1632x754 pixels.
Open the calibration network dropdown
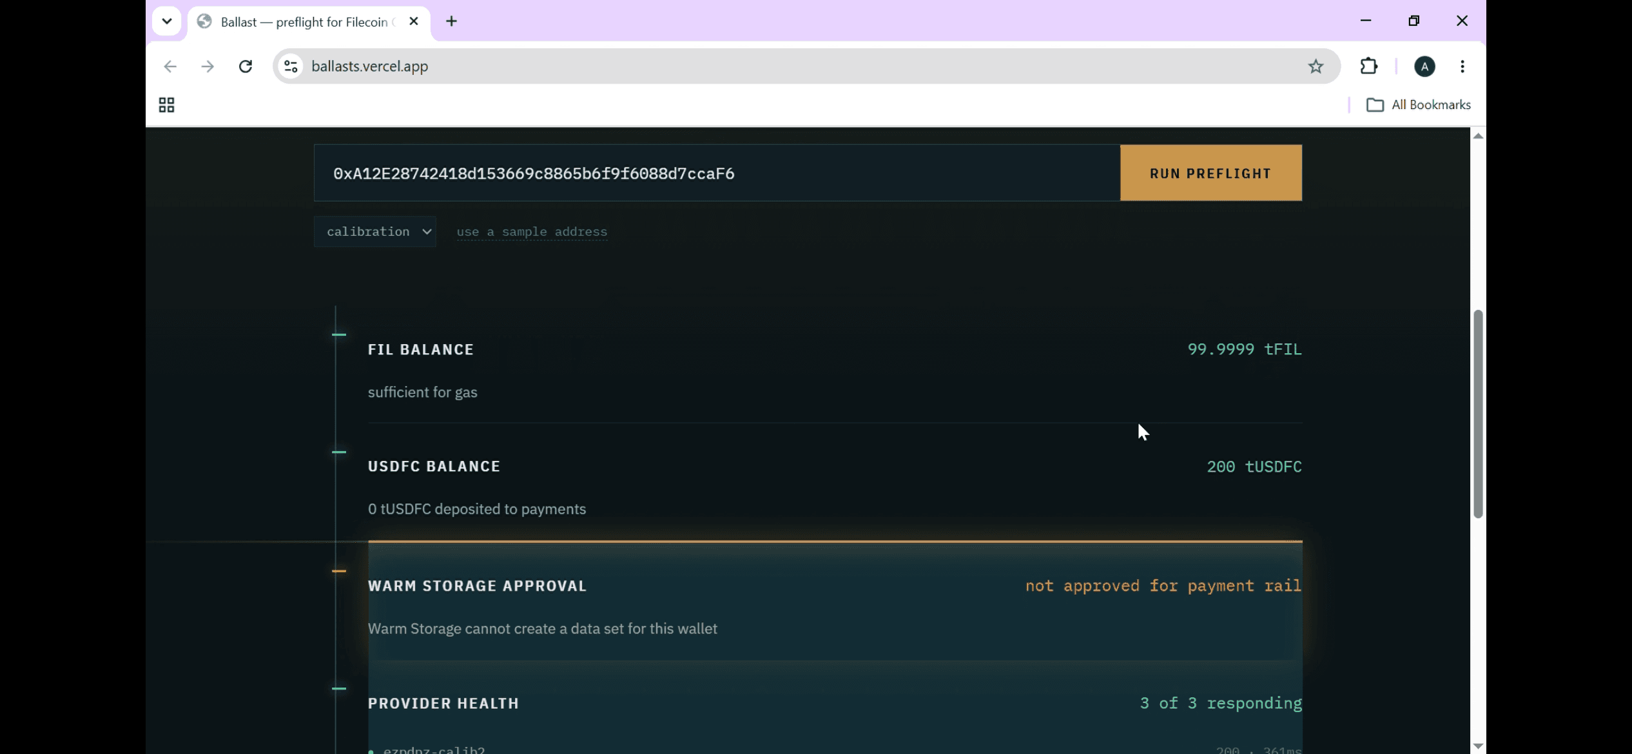coord(375,231)
